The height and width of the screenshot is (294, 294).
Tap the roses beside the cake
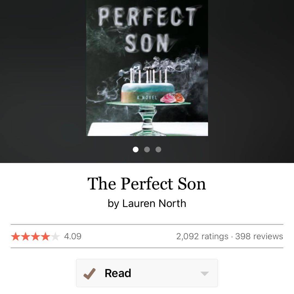tap(173, 98)
